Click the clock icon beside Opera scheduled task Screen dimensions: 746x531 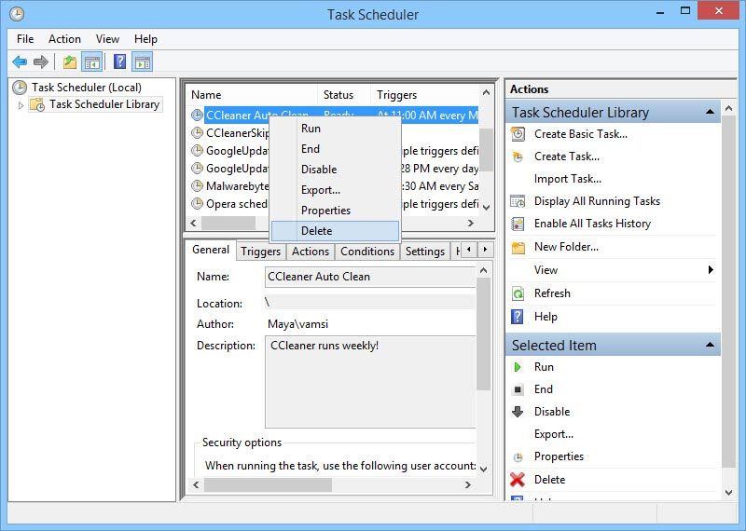(197, 204)
